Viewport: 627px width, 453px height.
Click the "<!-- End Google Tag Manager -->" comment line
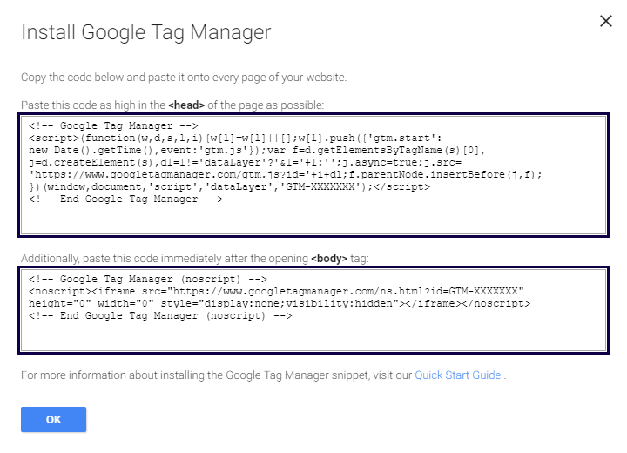click(126, 199)
